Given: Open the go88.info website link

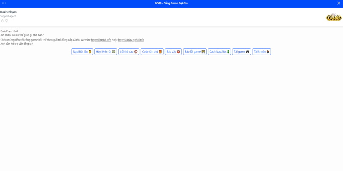Looking at the screenshot, I should point(101,40).
